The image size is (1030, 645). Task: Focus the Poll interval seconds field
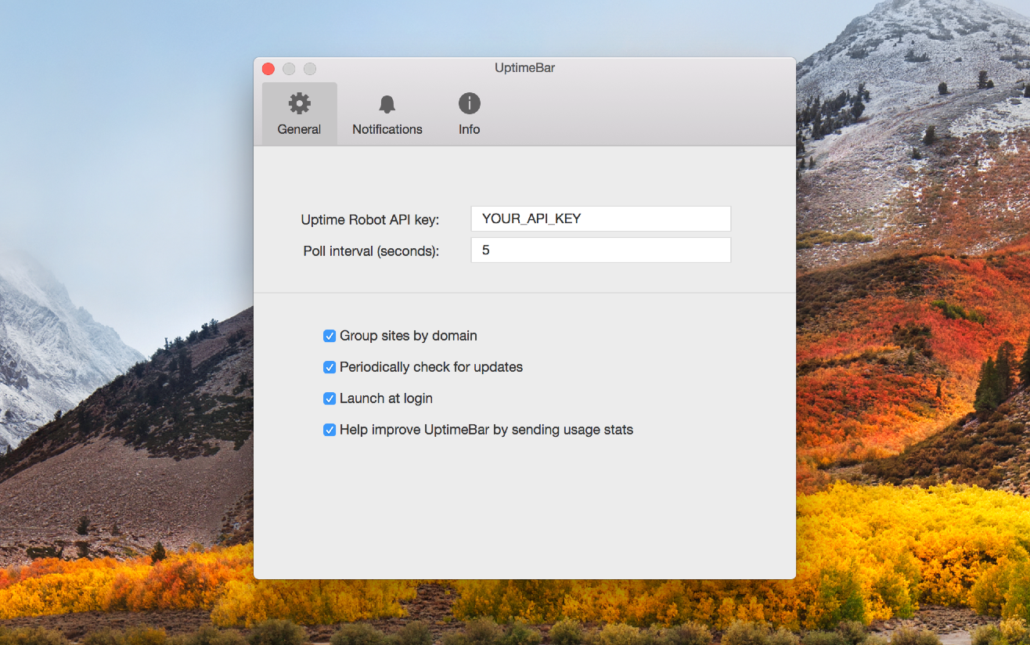tap(600, 250)
